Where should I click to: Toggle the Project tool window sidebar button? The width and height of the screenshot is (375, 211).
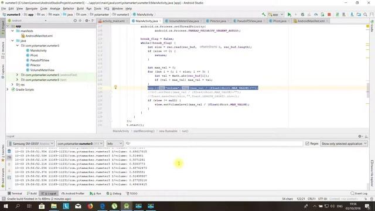click(x=3, y=28)
